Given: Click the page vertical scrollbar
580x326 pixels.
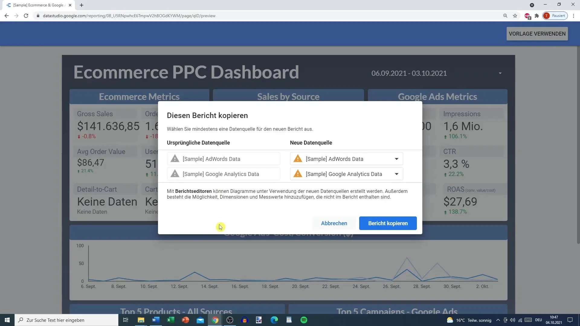Looking at the screenshot, I should tap(578, 145).
